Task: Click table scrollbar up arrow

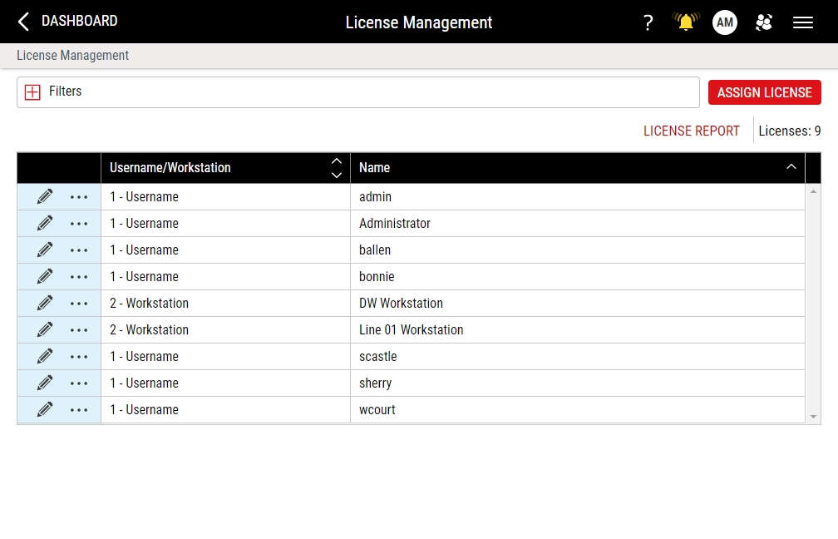Action: click(813, 191)
